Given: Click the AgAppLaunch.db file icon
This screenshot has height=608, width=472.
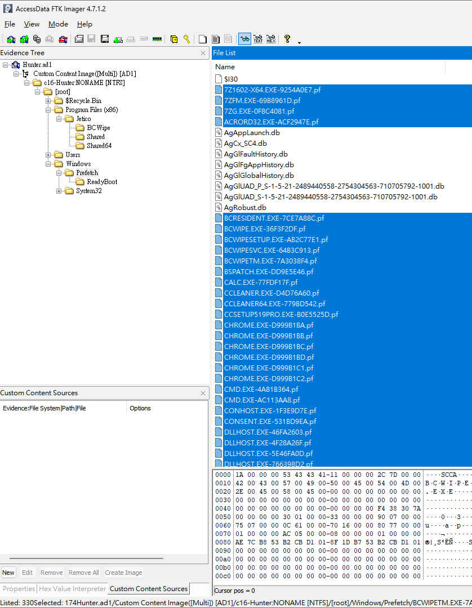Looking at the screenshot, I should [x=219, y=133].
